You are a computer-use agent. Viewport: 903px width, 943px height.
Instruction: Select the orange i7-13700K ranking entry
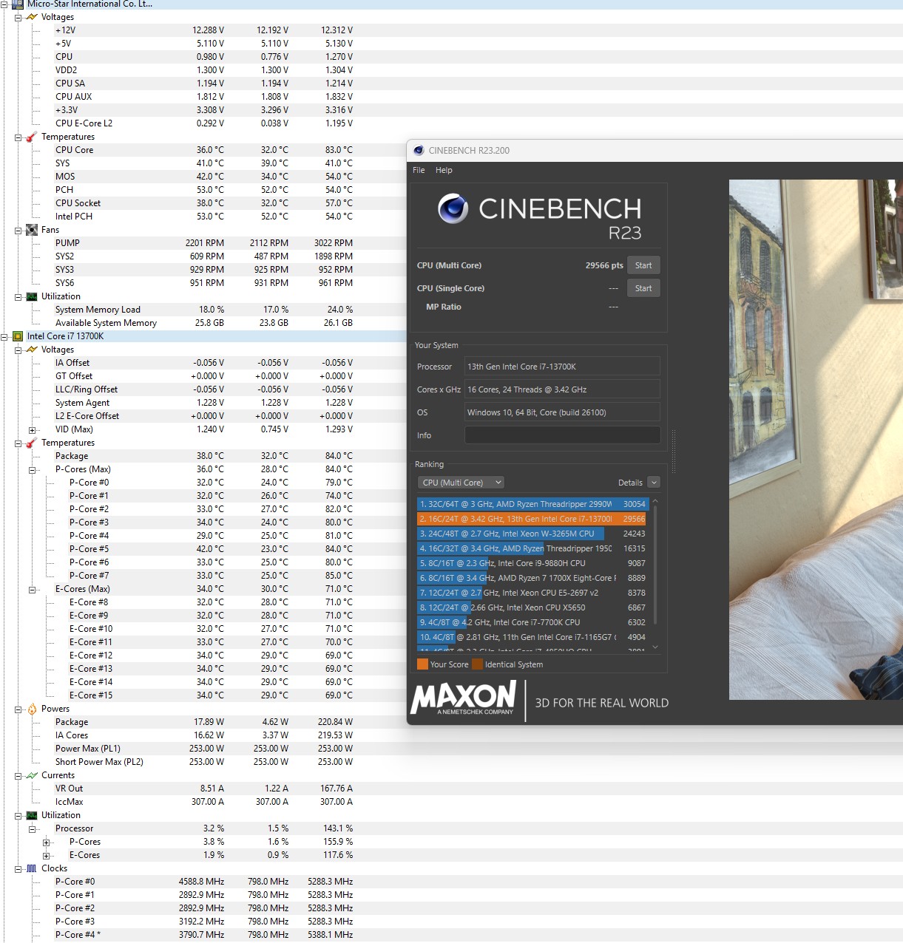click(x=532, y=519)
